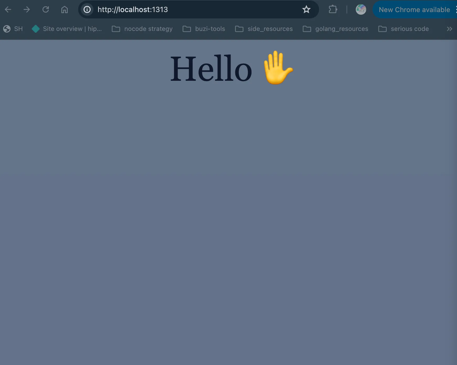Open the Extensions puzzle icon
The width and height of the screenshot is (457, 365).
333,10
